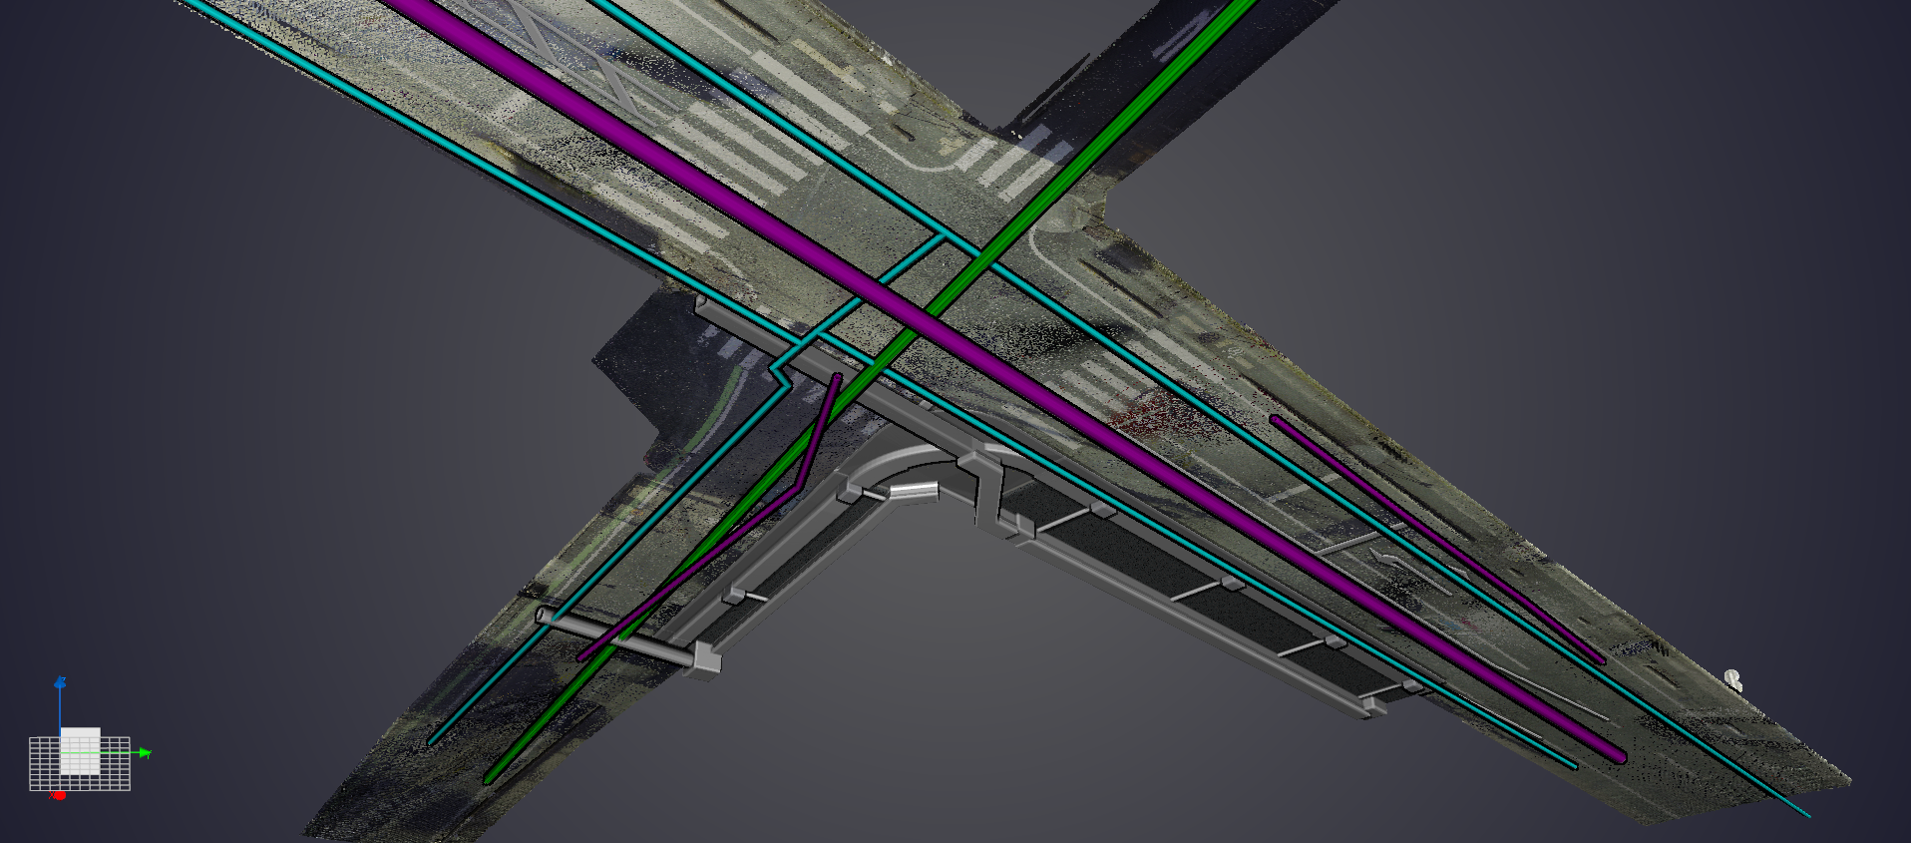This screenshot has width=1911, height=843.
Task: Click the white magnifier marker near road edge
Action: (1733, 679)
